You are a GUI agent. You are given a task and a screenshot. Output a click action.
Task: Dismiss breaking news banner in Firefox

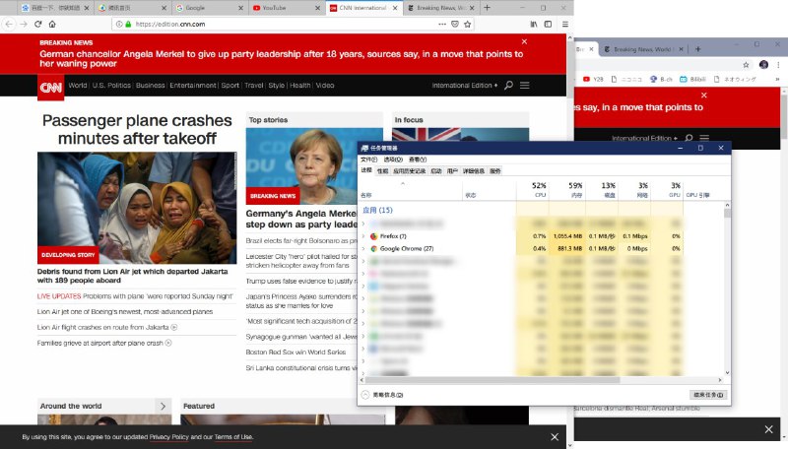point(524,41)
